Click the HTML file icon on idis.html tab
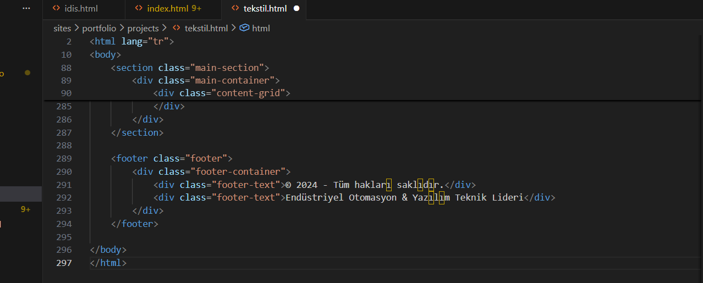This screenshot has height=283, width=703. [x=56, y=8]
